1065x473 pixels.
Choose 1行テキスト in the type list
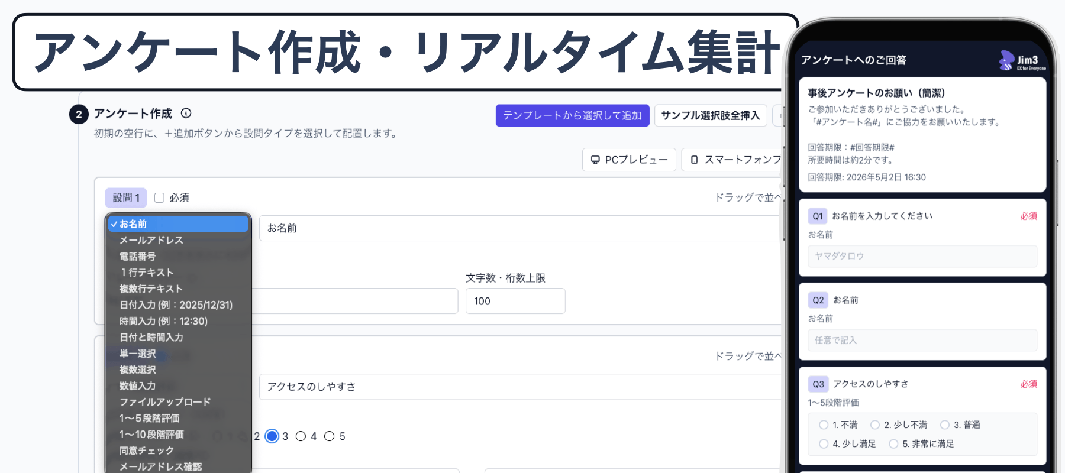pos(178,273)
